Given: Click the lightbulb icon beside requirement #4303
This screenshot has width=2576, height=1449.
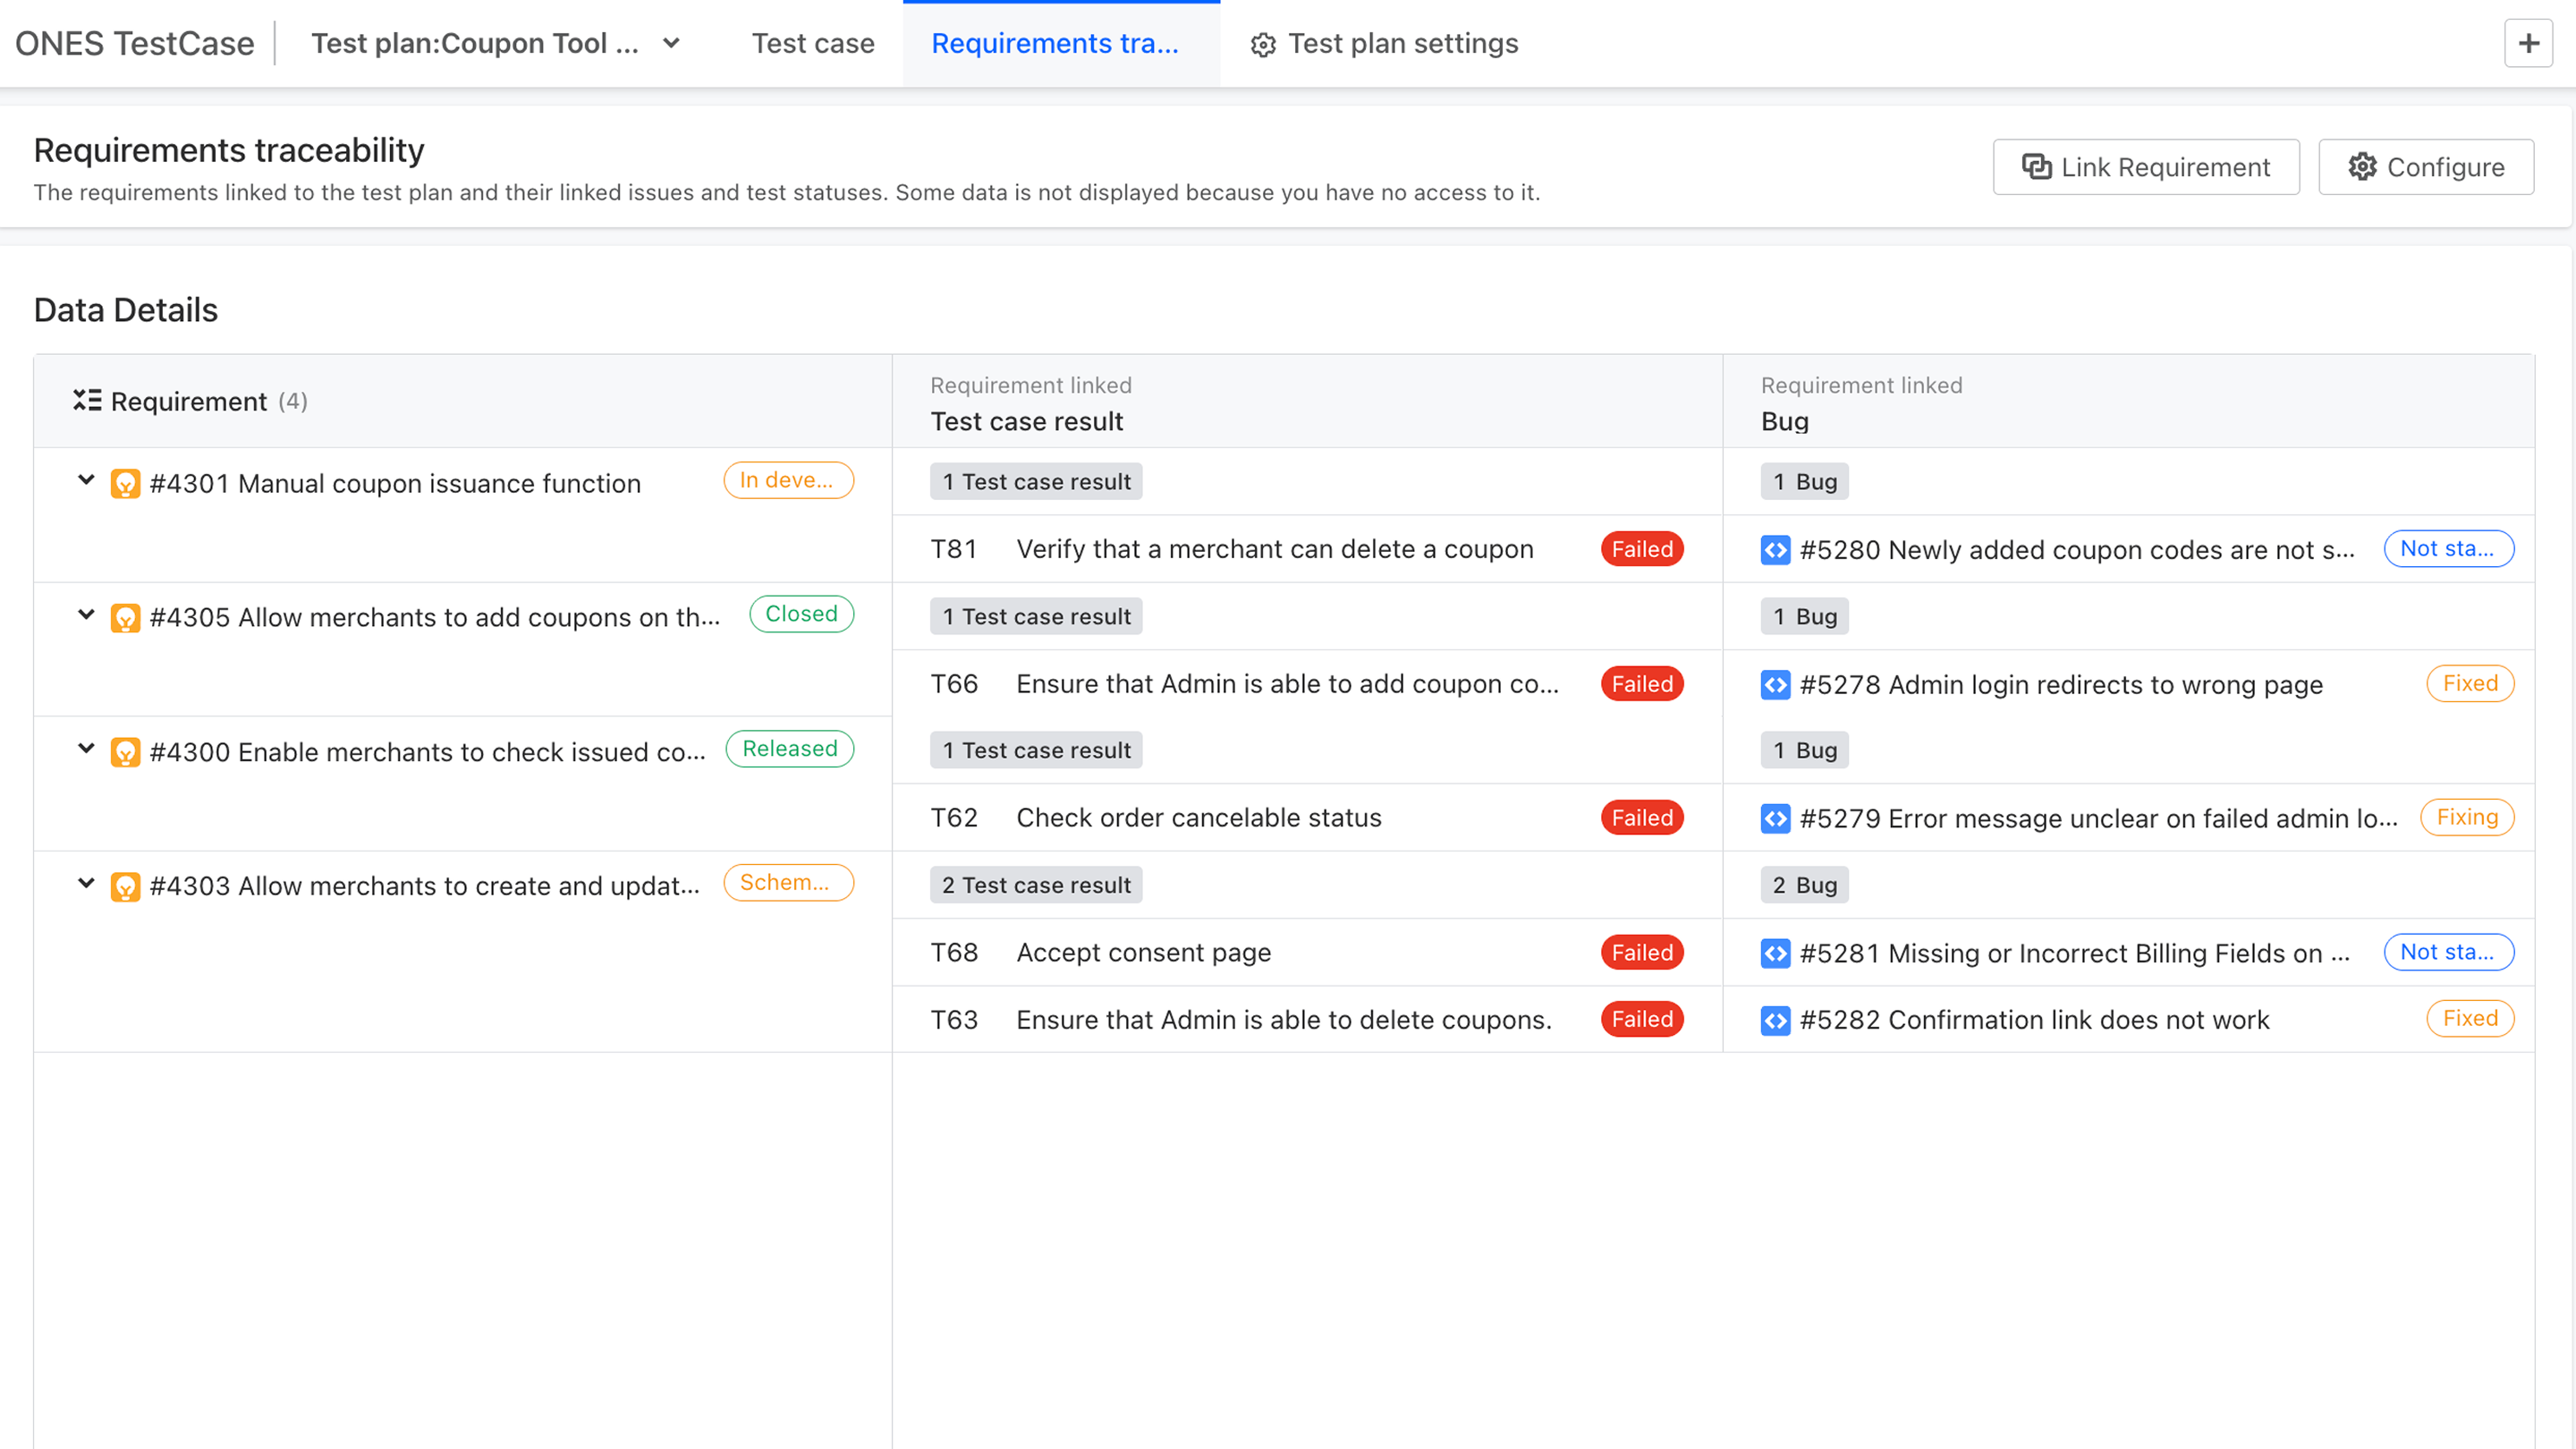Looking at the screenshot, I should (125, 886).
